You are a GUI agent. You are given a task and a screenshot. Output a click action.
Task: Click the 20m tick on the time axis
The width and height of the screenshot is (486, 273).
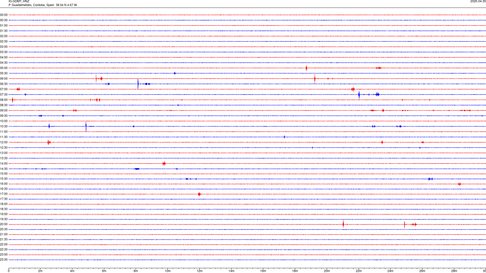pos(327,271)
